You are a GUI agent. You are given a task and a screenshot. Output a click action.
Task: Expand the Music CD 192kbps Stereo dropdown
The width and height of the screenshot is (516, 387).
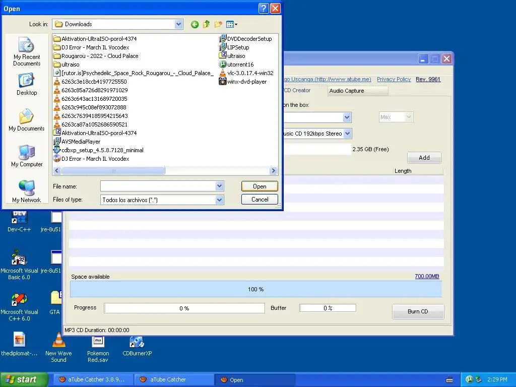(x=348, y=134)
